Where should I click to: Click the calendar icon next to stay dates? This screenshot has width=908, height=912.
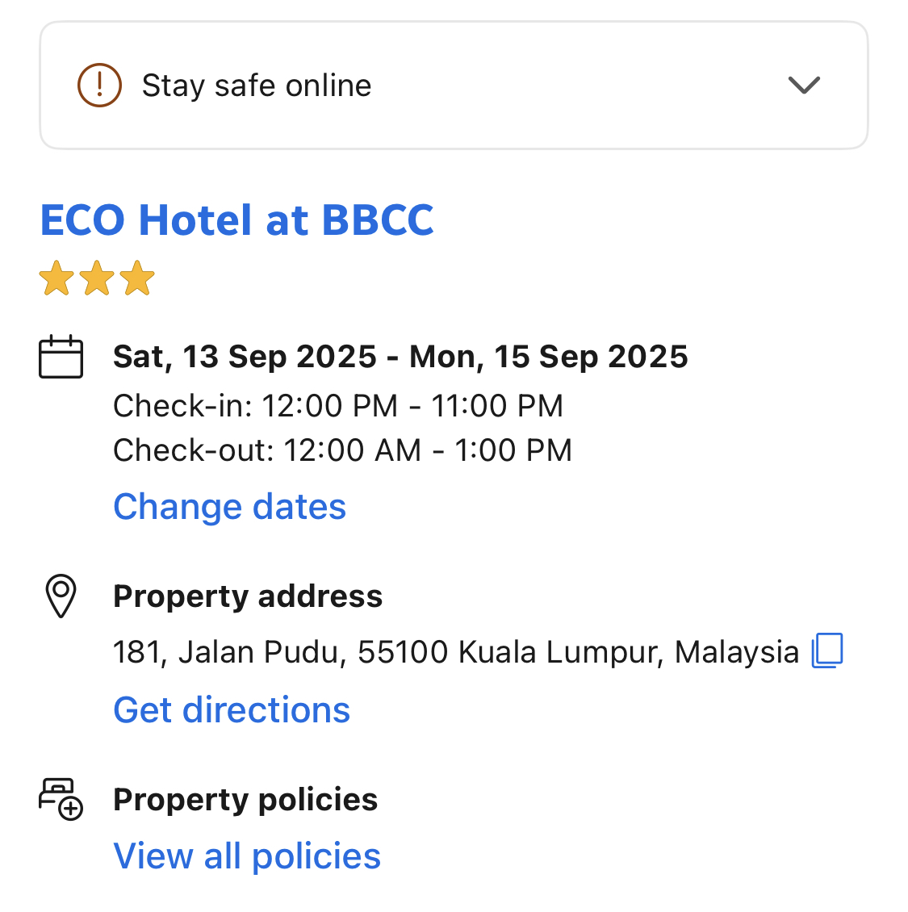[x=61, y=357]
